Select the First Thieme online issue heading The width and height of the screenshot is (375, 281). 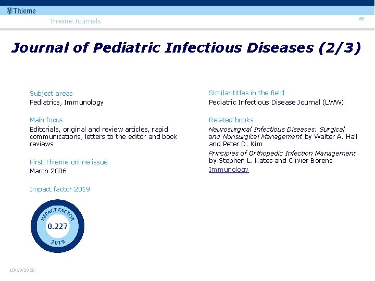[69, 162]
